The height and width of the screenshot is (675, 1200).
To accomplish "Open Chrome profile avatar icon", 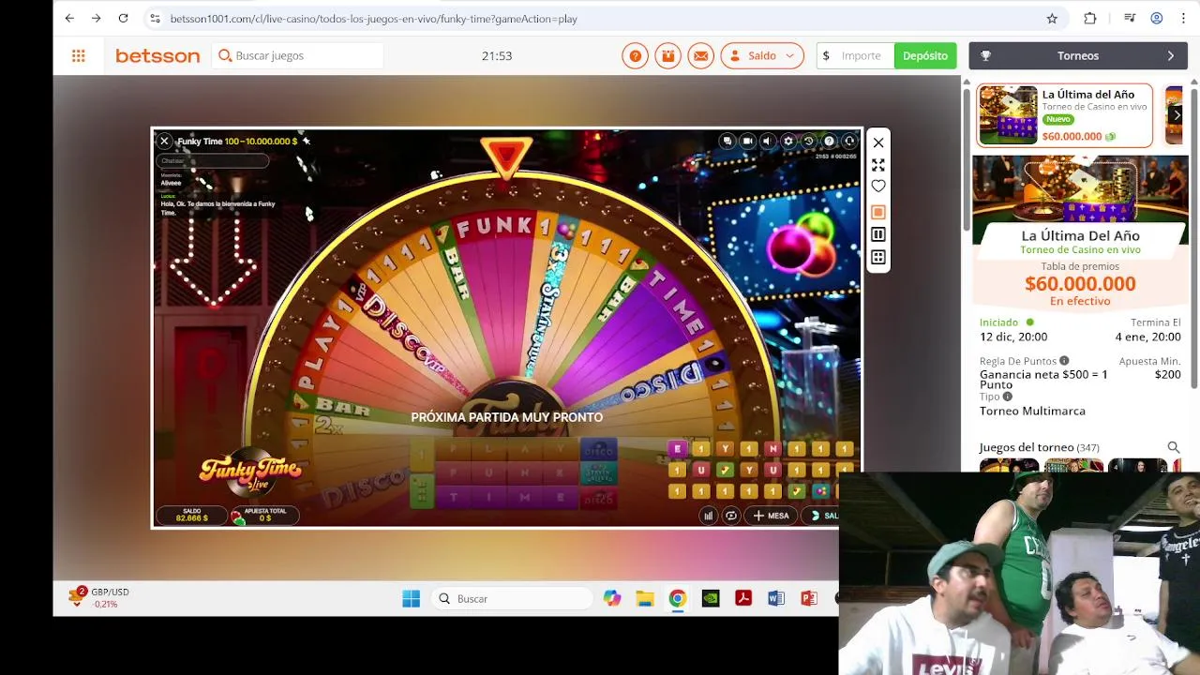I will (x=1157, y=18).
